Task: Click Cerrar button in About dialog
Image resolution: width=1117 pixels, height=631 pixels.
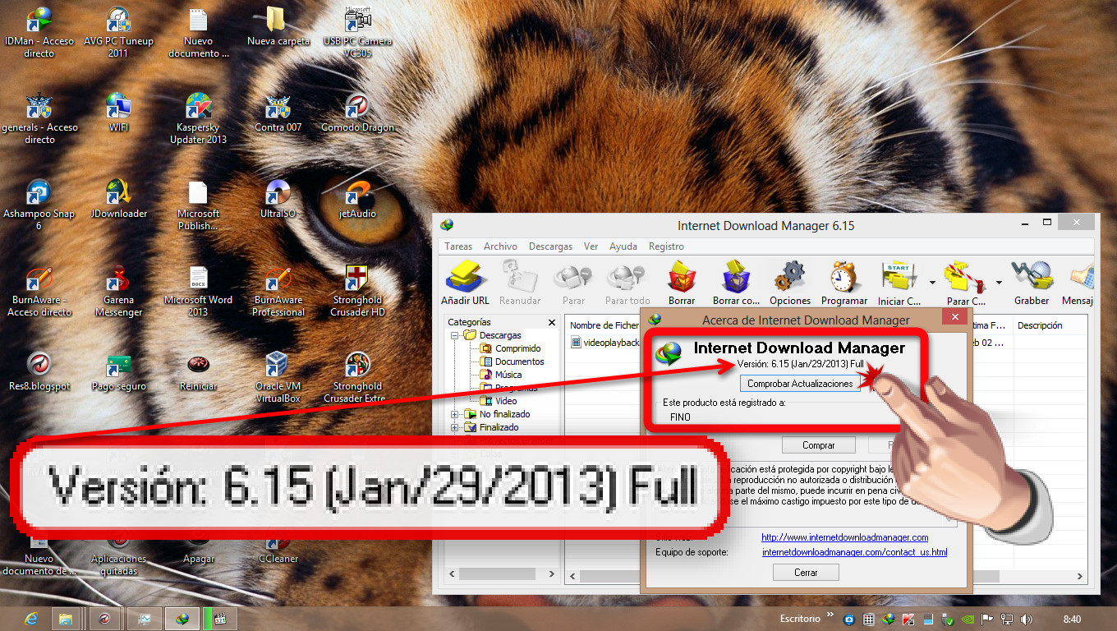Action: pyautogui.click(x=806, y=573)
